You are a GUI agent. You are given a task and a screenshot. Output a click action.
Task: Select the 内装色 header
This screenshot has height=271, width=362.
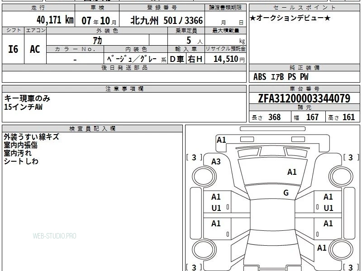(136, 49)
